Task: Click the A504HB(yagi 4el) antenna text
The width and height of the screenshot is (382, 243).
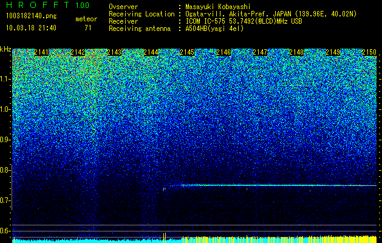Action: 214,29
